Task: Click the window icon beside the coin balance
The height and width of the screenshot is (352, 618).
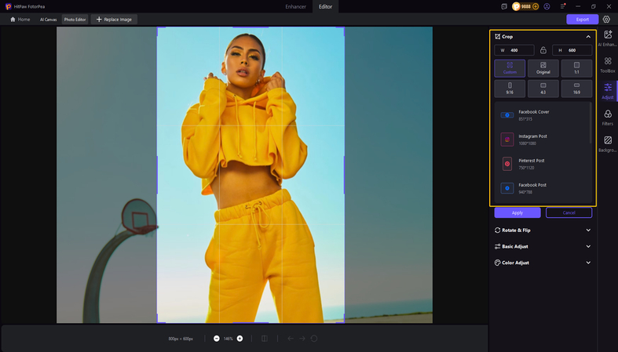Action: [x=504, y=6]
